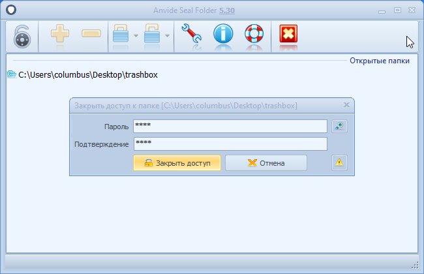Show password with the magnifier icon
Viewport: 424px width, 274px height.
coord(339,126)
